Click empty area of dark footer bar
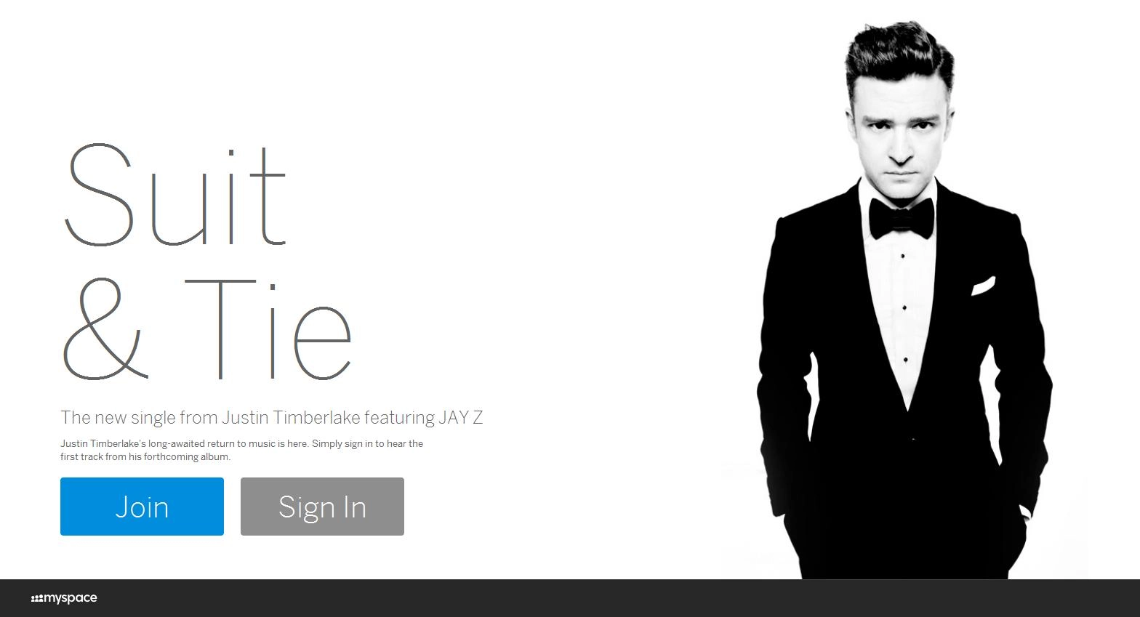The width and height of the screenshot is (1140, 617). pyautogui.click(x=582, y=598)
